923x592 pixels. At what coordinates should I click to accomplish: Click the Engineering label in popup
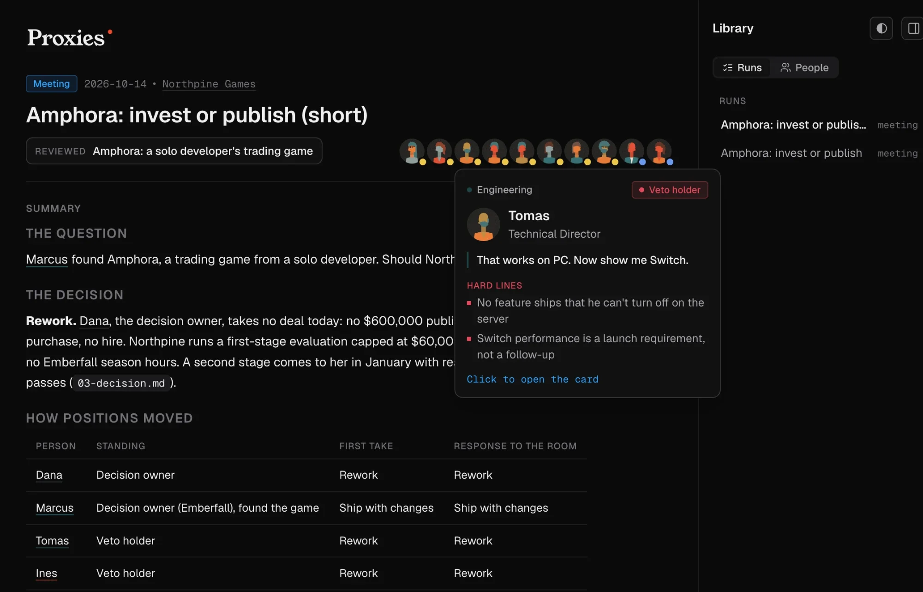coord(504,190)
